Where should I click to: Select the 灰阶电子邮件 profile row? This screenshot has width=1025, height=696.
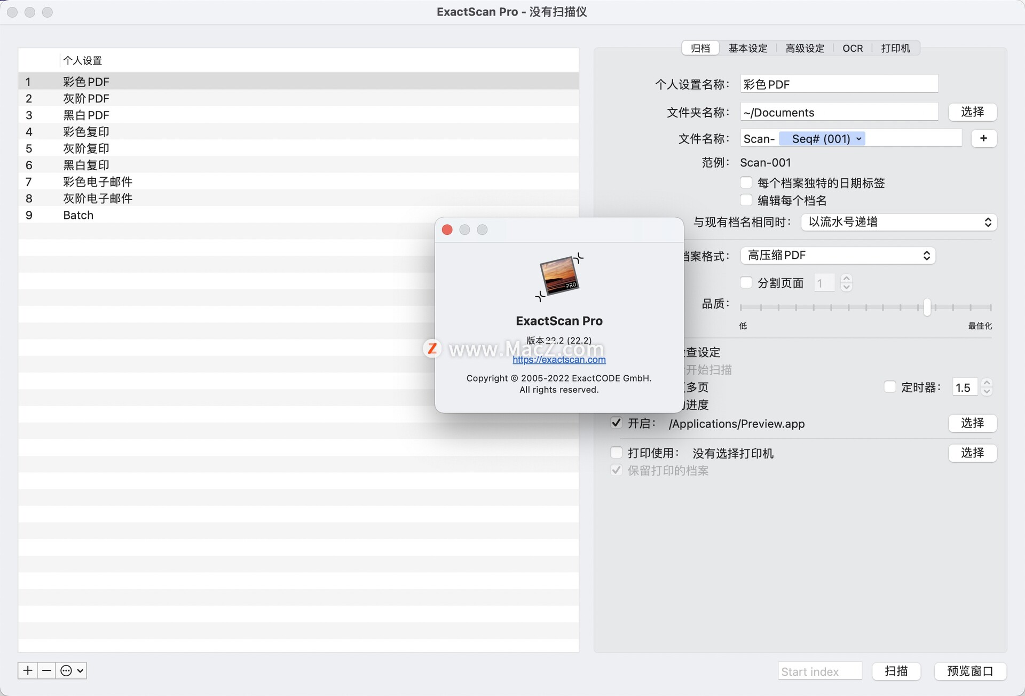pyautogui.click(x=298, y=198)
